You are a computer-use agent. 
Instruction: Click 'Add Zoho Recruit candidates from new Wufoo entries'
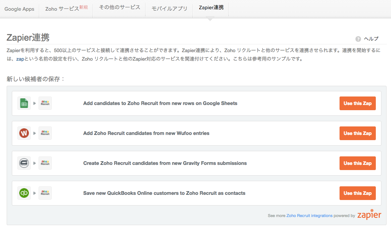[x=146, y=133]
